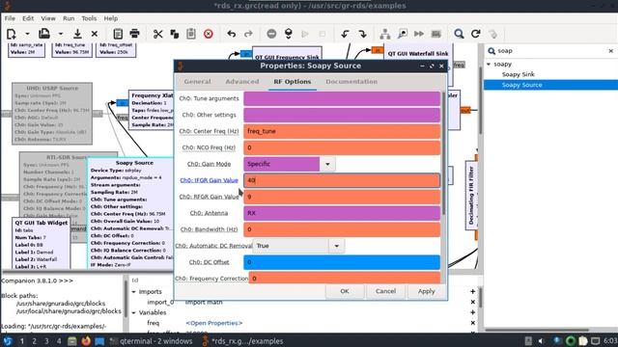Click the Ch0 NCO Freq input field
618x347 pixels.
(x=342, y=147)
